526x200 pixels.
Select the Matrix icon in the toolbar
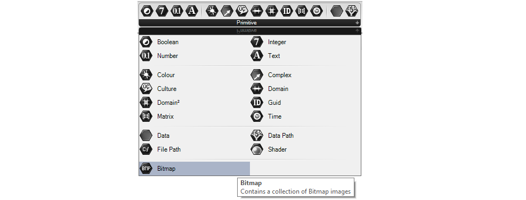pos(302,11)
